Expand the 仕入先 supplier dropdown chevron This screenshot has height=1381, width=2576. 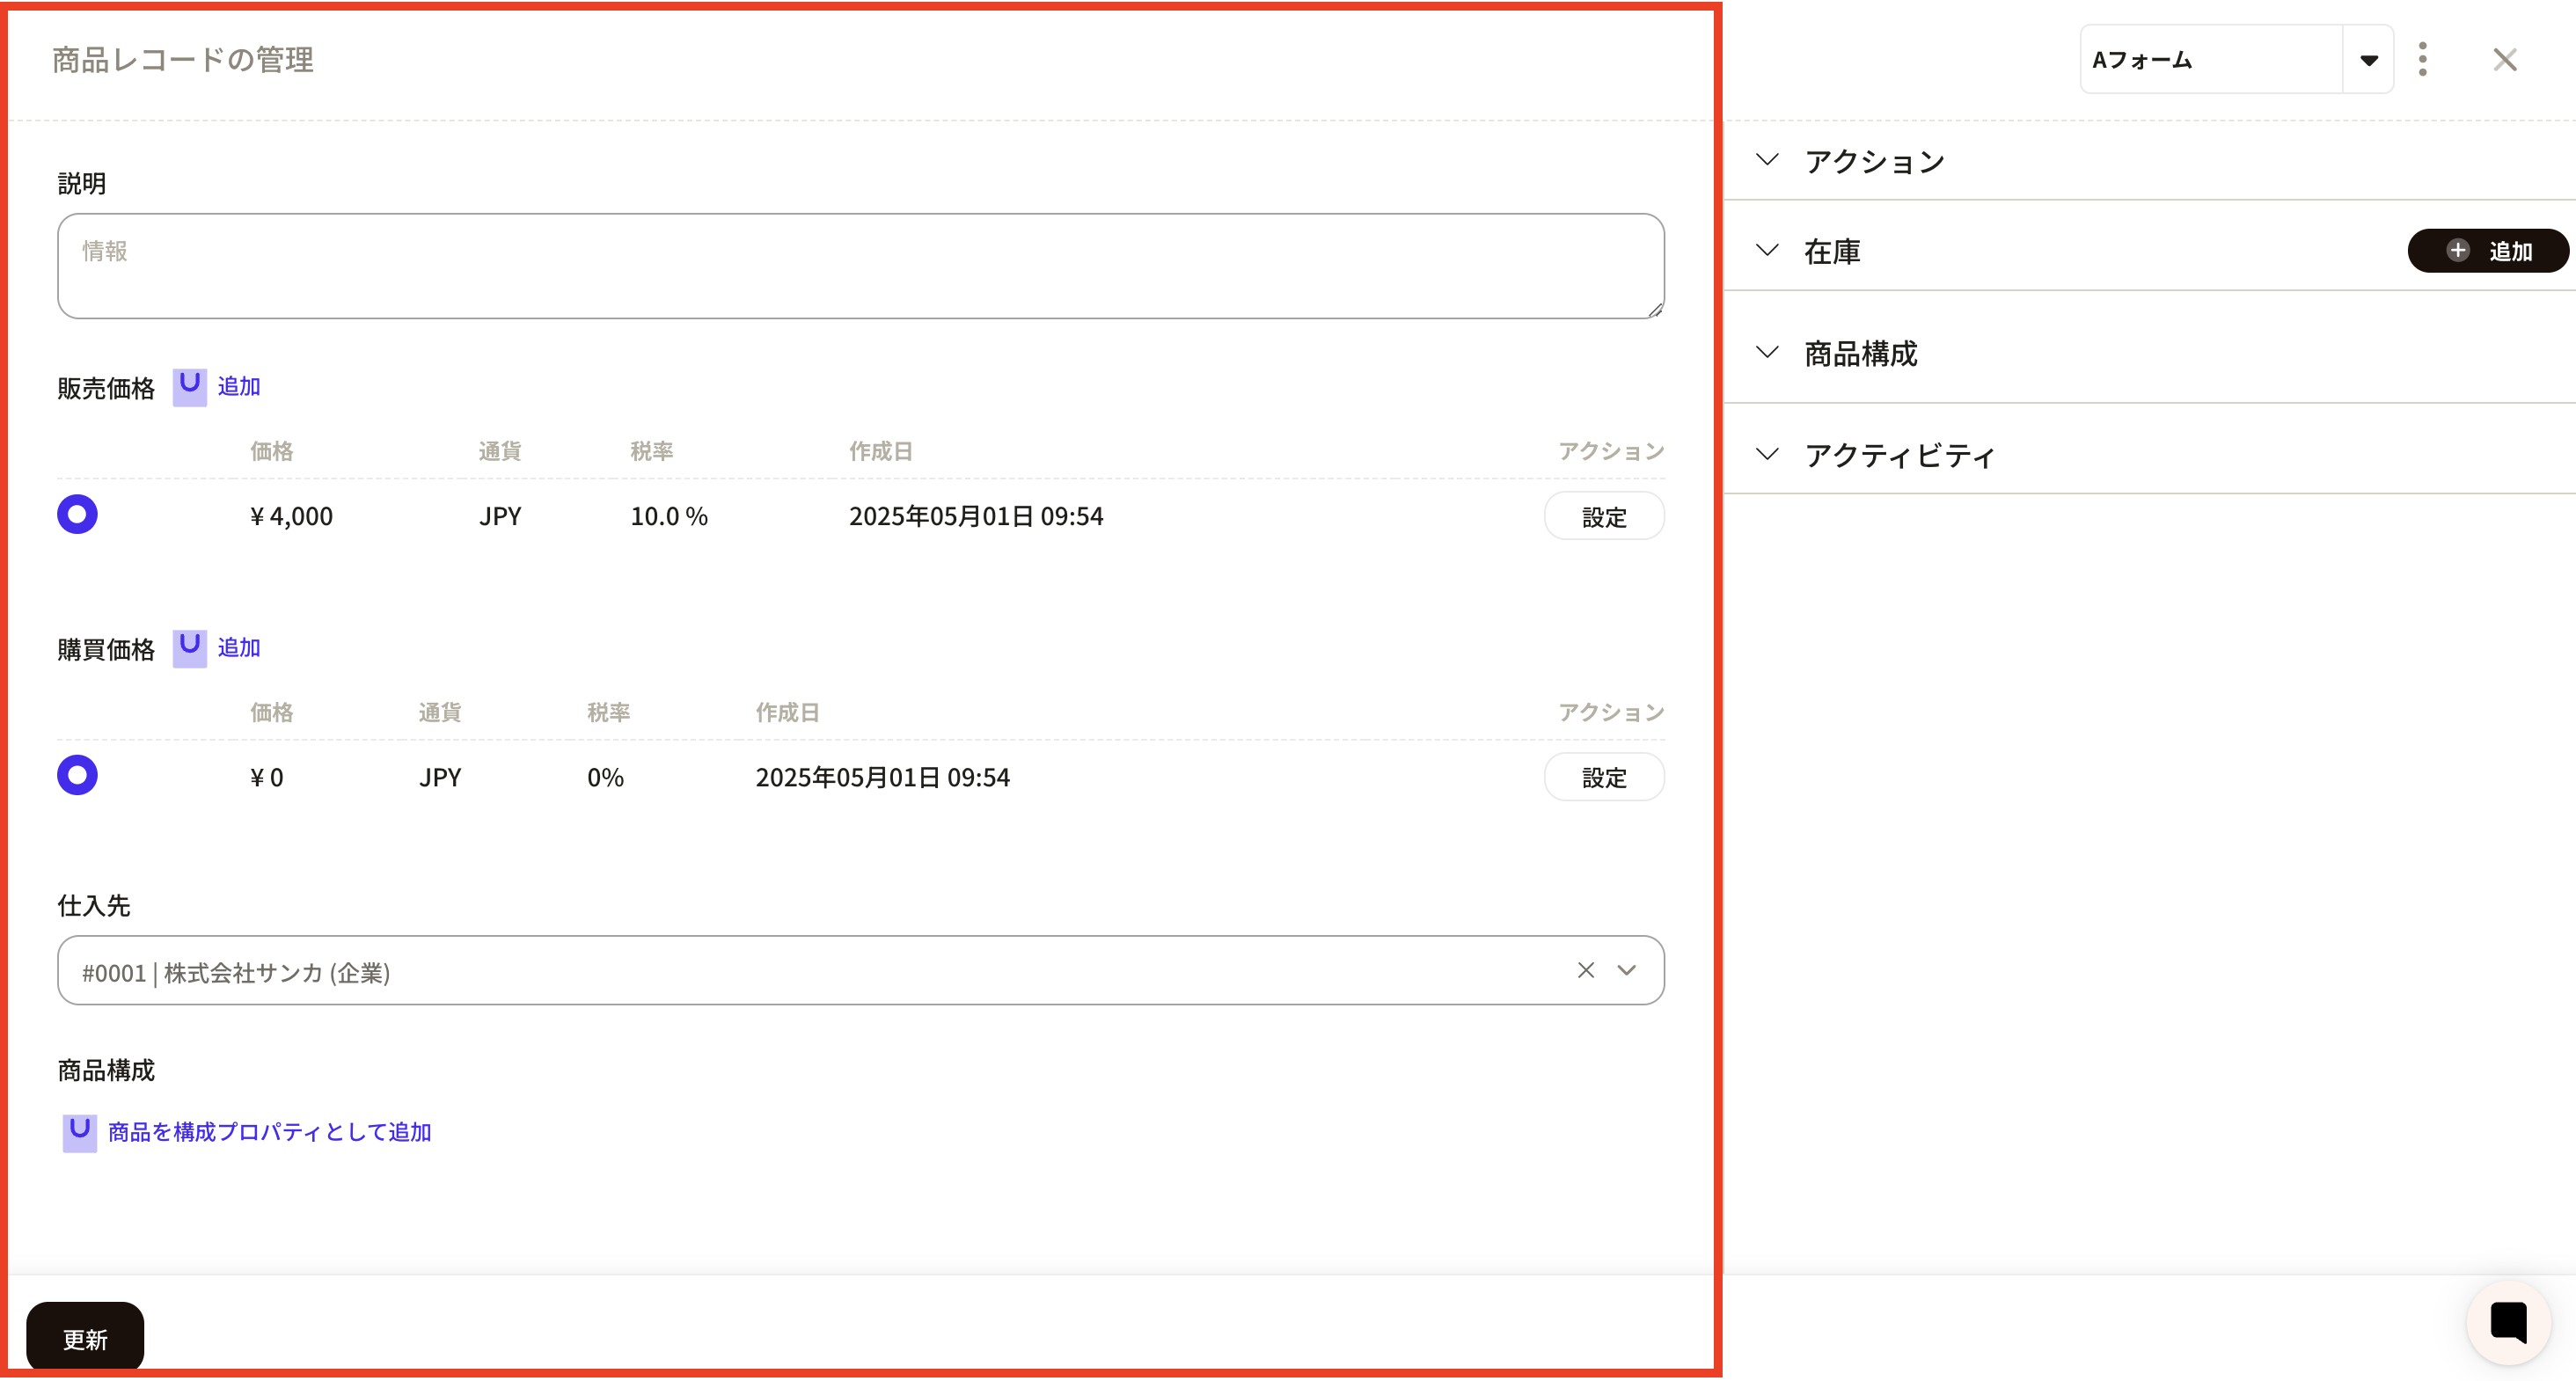pyautogui.click(x=1627, y=970)
